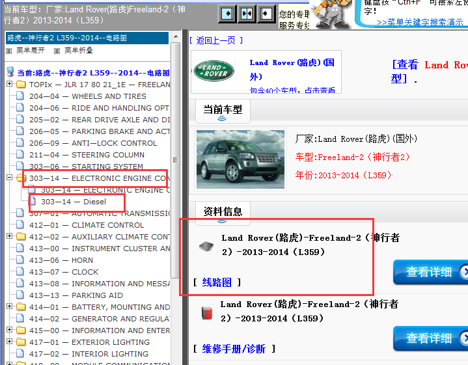The image size is (468, 365).
Task: Select the 303-14 Diesel tree item
Action: [x=74, y=202]
